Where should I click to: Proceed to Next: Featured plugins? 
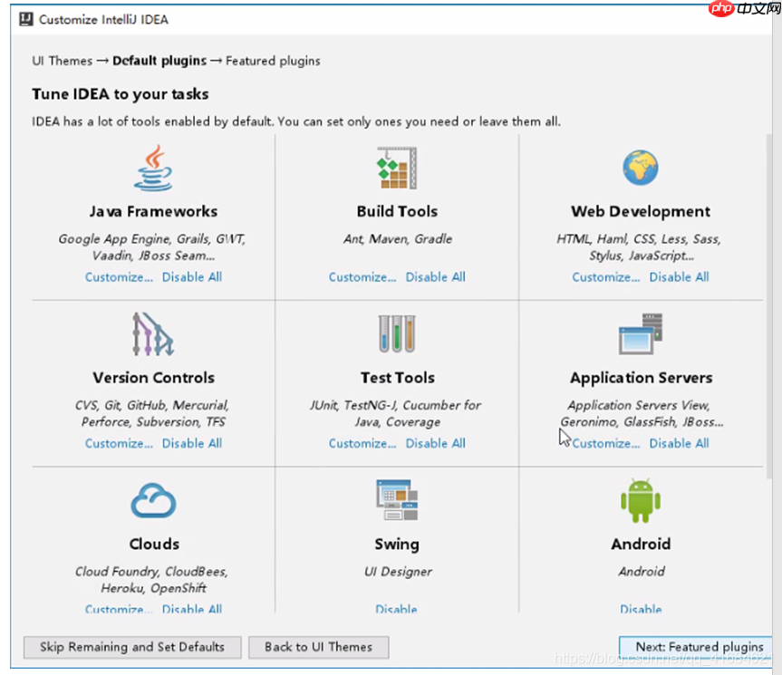(696, 647)
